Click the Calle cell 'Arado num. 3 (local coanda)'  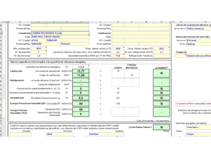pos(60,37)
